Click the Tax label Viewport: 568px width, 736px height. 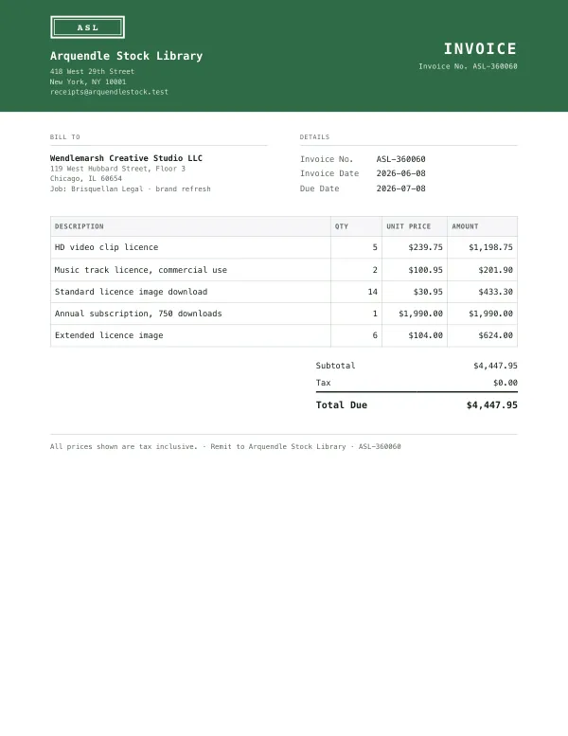[323, 383]
